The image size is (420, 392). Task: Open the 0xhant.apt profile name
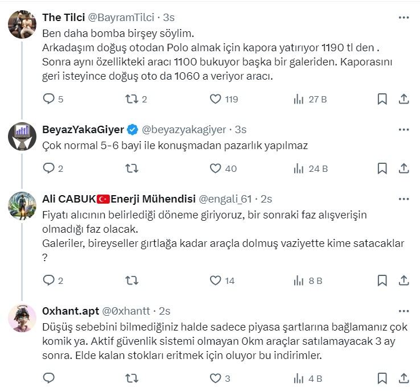(69, 311)
